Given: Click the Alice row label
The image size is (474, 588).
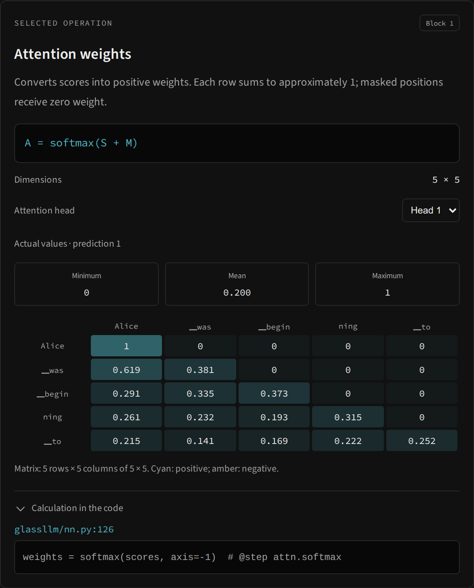Looking at the screenshot, I should (53, 346).
